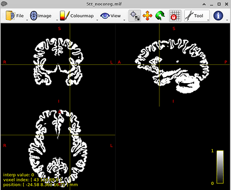The height and width of the screenshot is (190, 231).
Task: Open the File menu folder icon
Action: (10, 16)
